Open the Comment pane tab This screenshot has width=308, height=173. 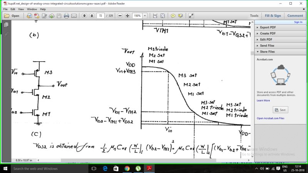[x=295, y=16]
